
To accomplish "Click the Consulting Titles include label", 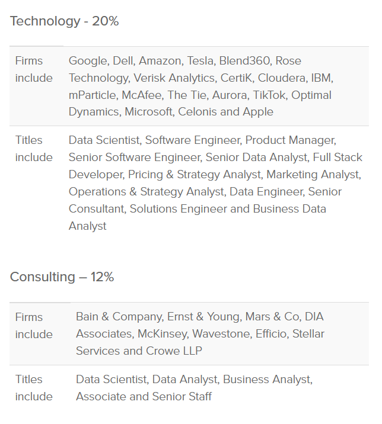I will click(x=34, y=388).
